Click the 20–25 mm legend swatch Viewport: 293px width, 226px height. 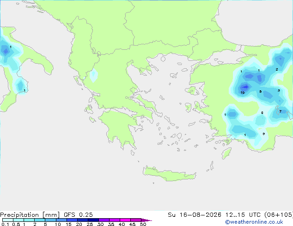coord(83,220)
